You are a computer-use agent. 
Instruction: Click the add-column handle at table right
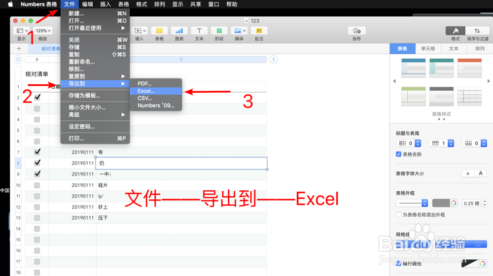click(x=274, y=59)
